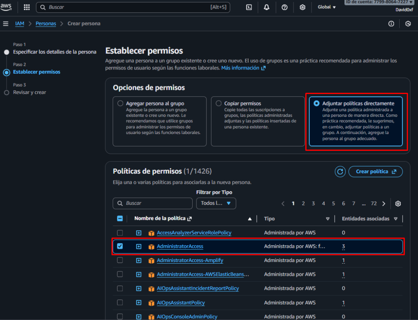Image resolution: width=418 pixels, height=320 pixels.
Task: Open the Global region dropdown
Action: click(327, 7)
